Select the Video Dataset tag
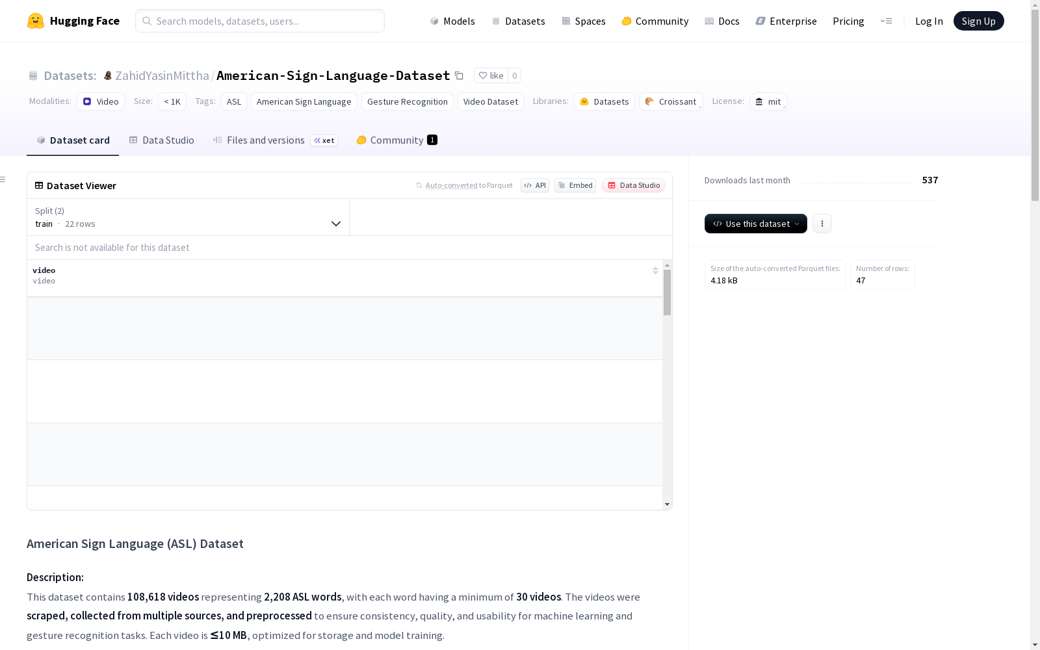 tap(491, 101)
